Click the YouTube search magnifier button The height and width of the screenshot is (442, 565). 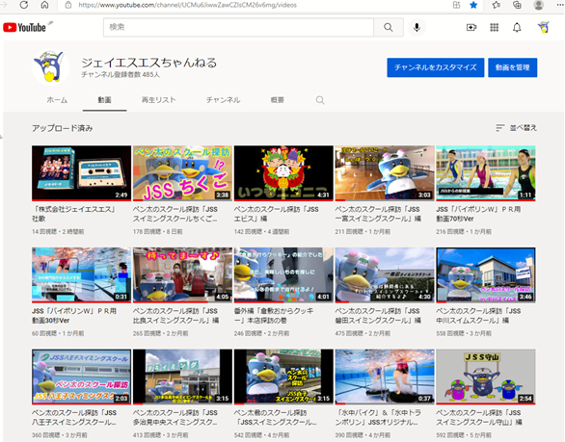(389, 27)
